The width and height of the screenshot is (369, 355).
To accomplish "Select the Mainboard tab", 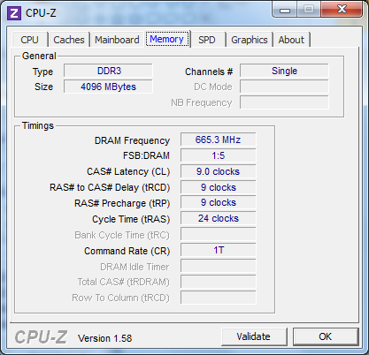I will pos(117,40).
